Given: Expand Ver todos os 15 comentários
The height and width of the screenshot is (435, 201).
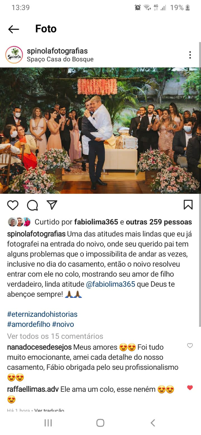Looking at the screenshot, I should click(x=55, y=336).
